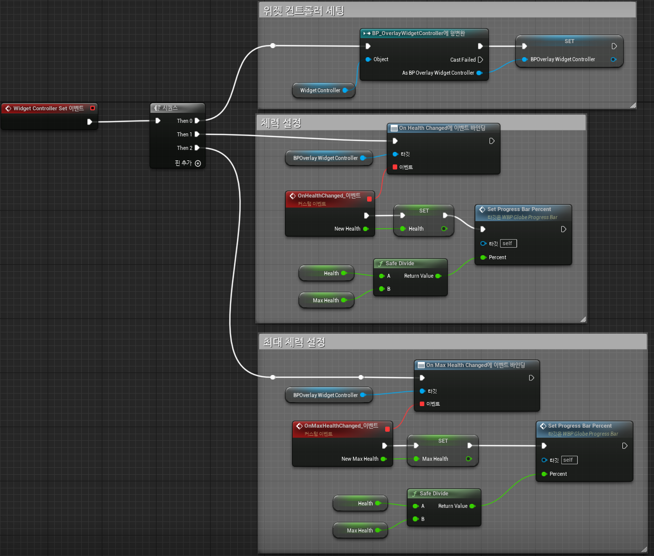Select BPOverlay Widget Controller getter in 최대 체력 설정 group
Image resolution: width=654 pixels, height=556 pixels.
329,395
